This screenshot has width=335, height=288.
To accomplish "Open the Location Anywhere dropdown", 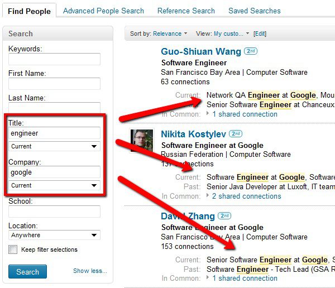I will (54, 236).
